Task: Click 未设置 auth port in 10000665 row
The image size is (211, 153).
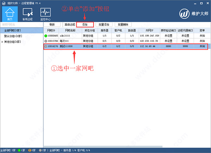Action: pos(168,36)
